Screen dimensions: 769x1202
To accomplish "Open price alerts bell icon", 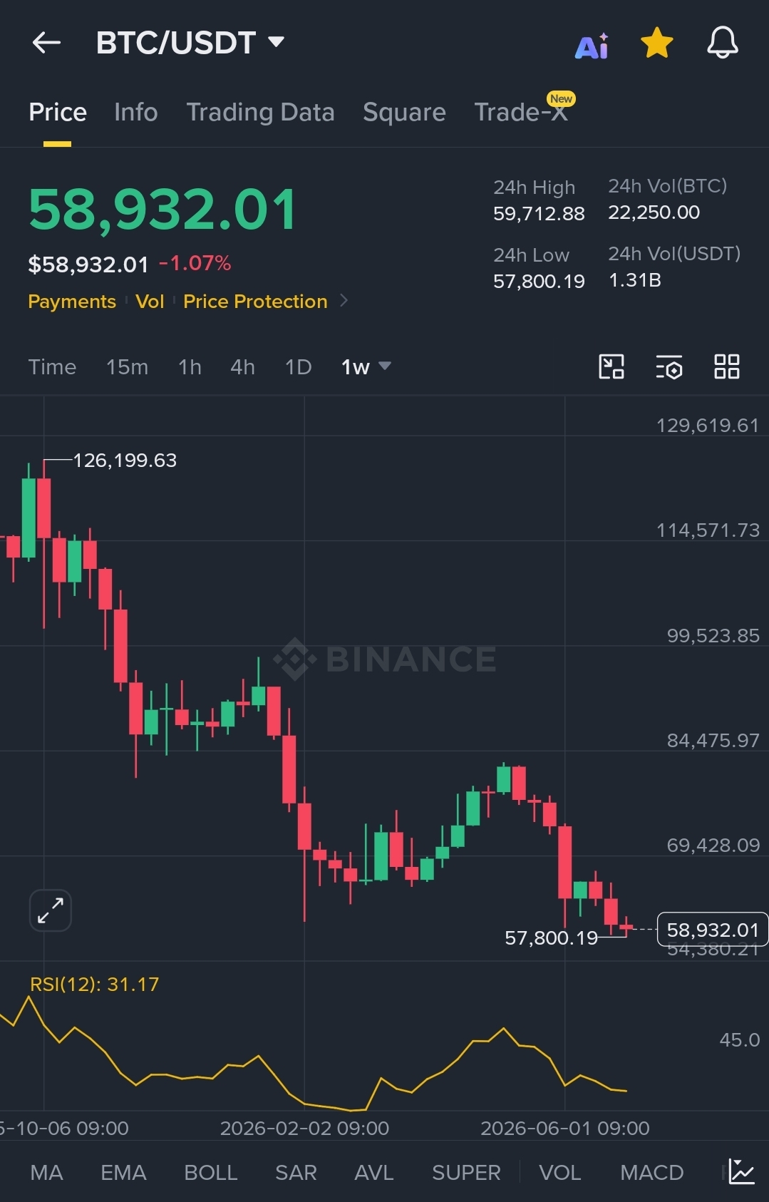I will (x=722, y=43).
